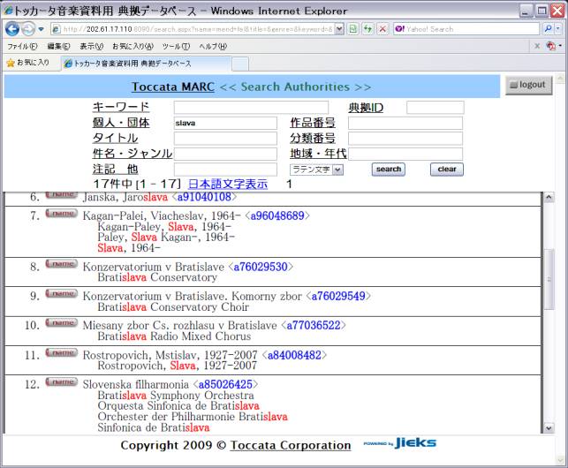Click the 件名・ジャンル input field
568x468 pixels.
tap(225, 154)
